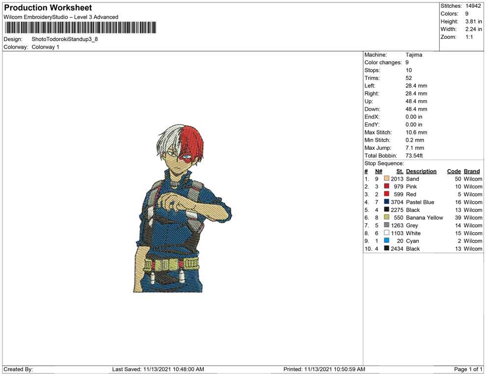Image resolution: width=486 pixels, height=374 pixels.
Task: Click the black swatch in row 5
Action: coord(386,210)
